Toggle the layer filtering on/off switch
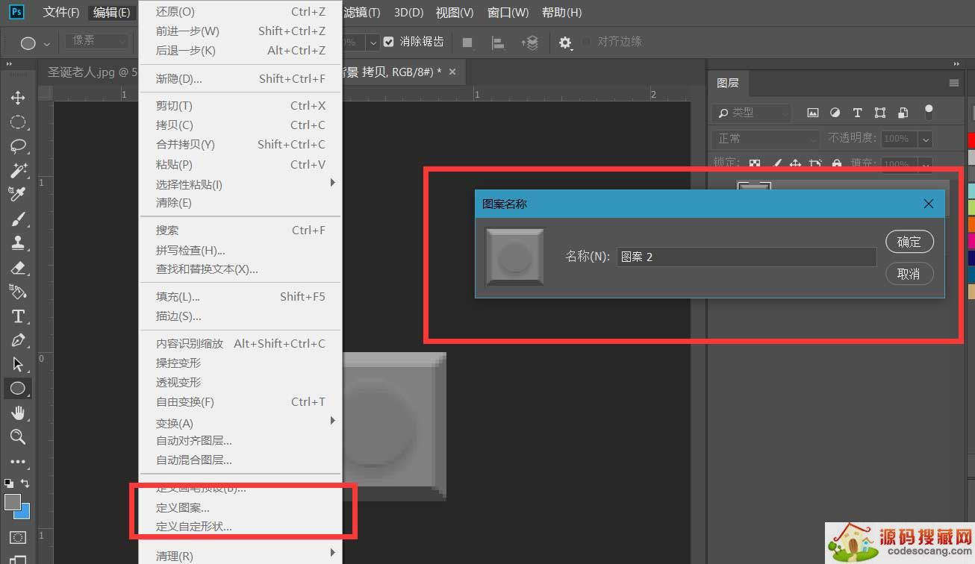 point(929,112)
